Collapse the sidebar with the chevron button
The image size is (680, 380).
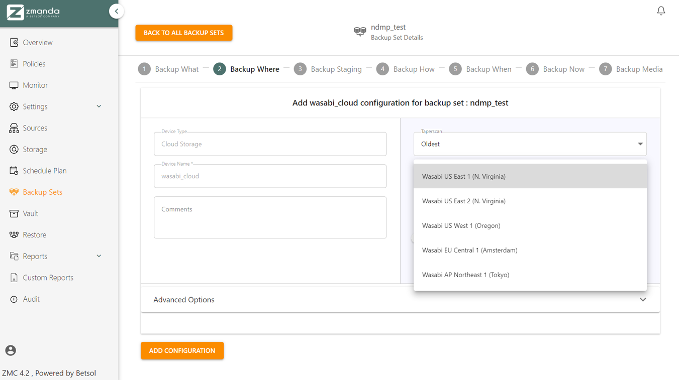pos(117,11)
